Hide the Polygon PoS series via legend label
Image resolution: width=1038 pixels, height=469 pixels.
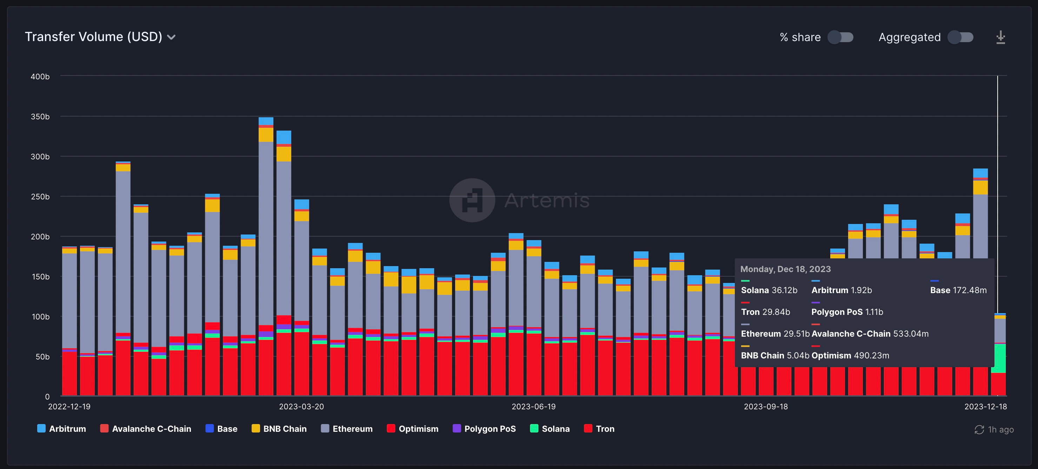tap(490, 429)
